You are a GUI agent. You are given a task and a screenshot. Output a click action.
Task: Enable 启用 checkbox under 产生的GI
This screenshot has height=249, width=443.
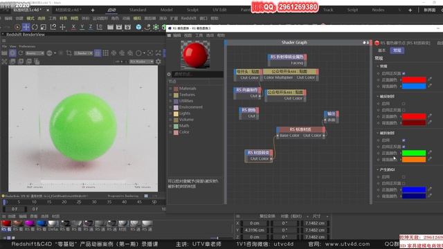click(x=404, y=177)
